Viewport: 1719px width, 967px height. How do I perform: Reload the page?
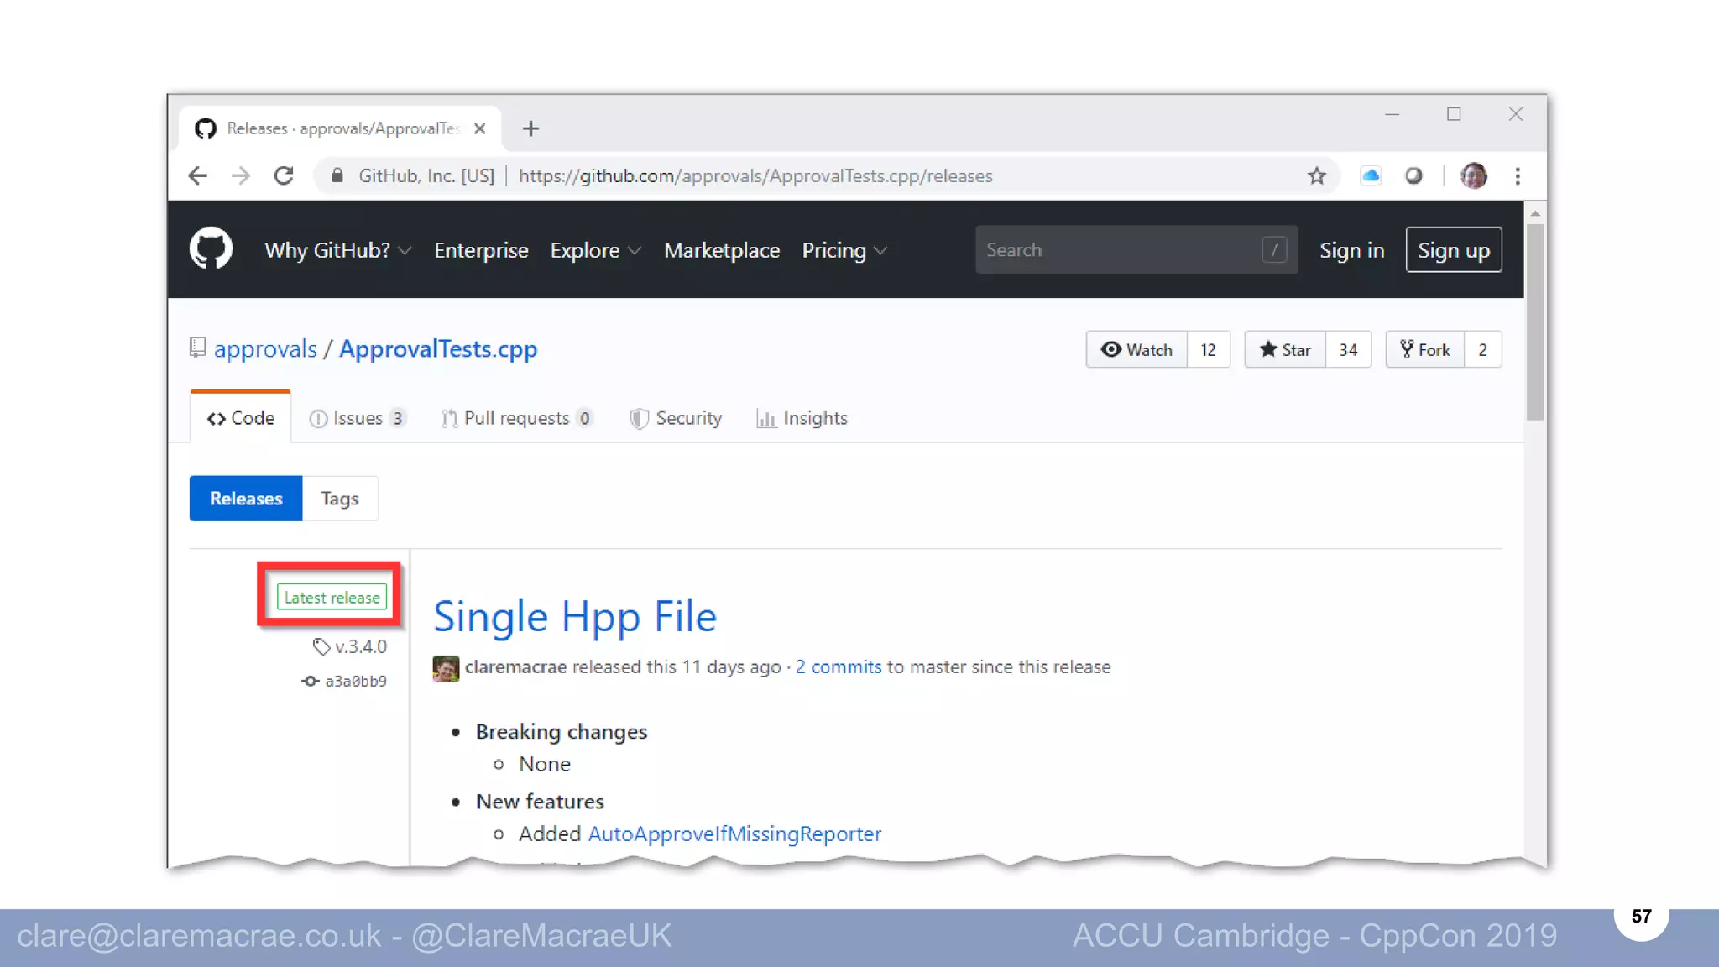pos(284,175)
